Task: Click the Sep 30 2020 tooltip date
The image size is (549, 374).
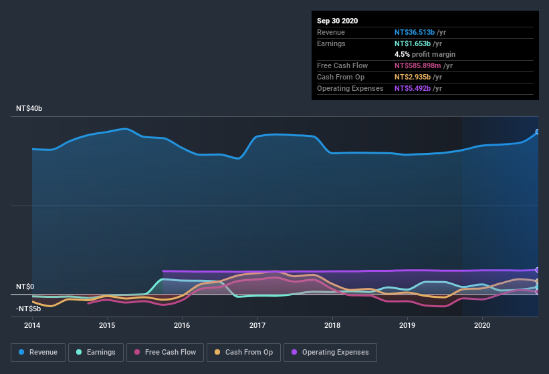Action: [x=337, y=21]
